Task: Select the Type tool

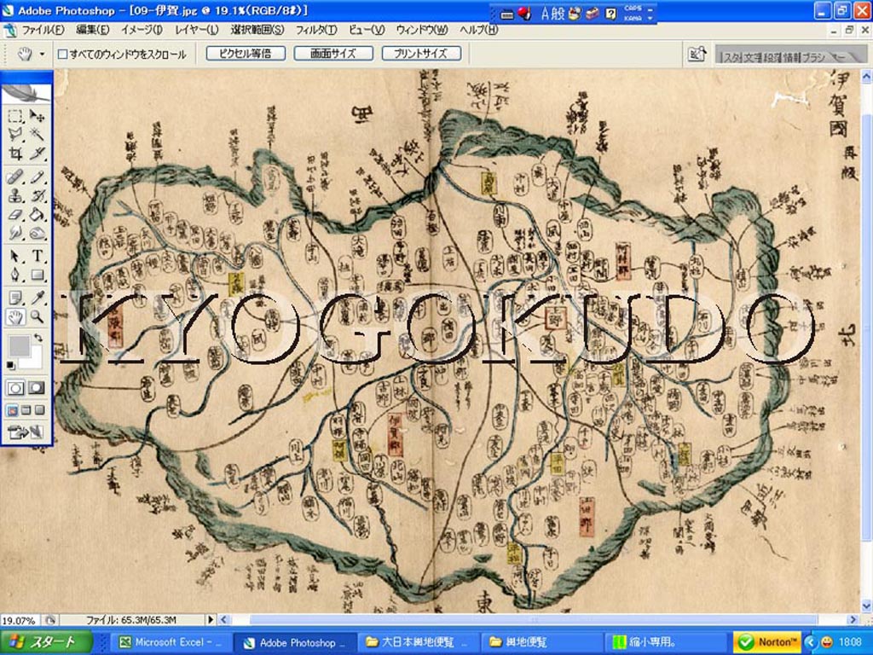Action: coord(37,256)
